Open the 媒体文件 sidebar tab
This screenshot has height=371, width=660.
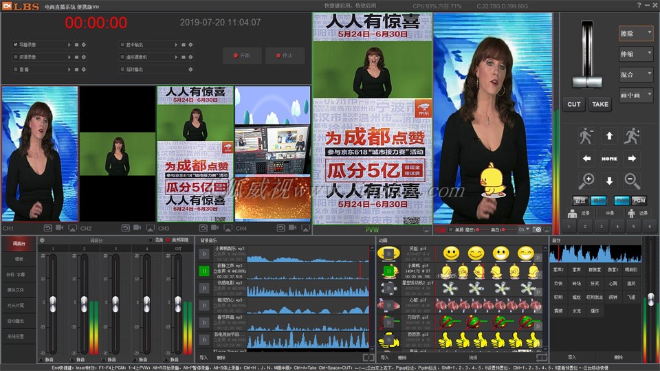[x=19, y=290]
